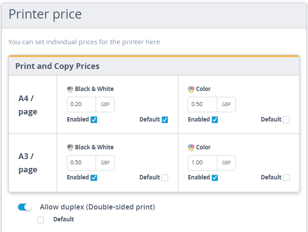
Task: Set A4 Color as Default
Action: click(x=286, y=120)
